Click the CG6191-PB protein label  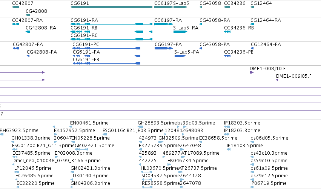pyautogui.click(x=86, y=60)
